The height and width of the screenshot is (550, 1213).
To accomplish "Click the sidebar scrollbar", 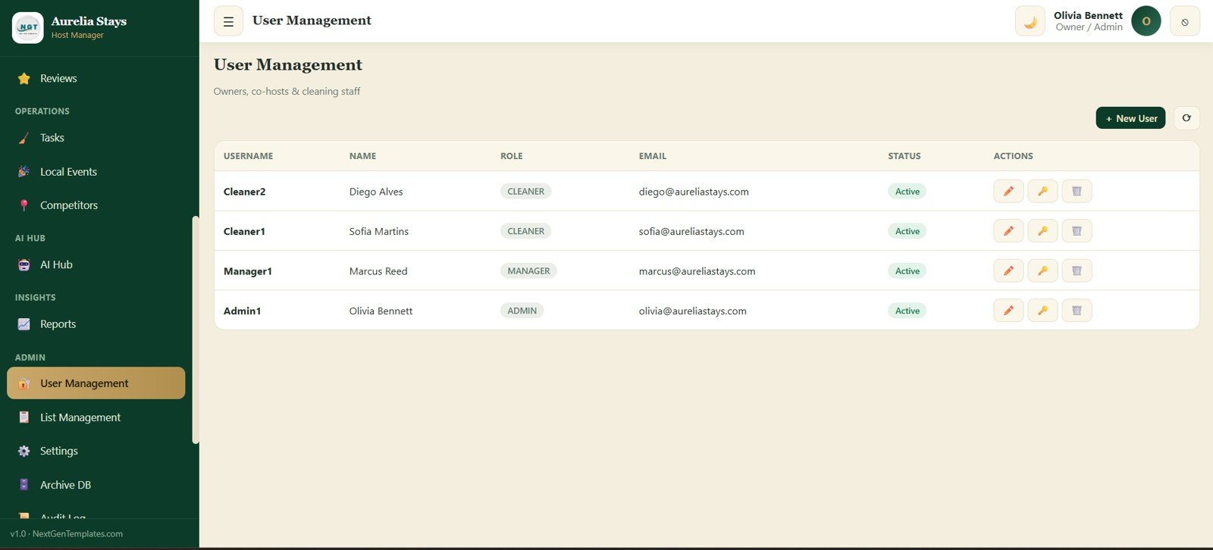I will [196, 330].
